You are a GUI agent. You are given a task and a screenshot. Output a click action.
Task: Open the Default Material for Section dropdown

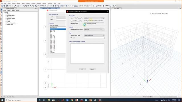point(93,29)
